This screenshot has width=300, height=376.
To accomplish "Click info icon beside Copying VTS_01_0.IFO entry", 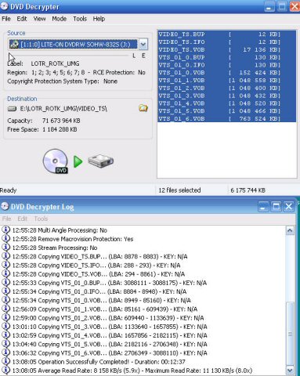I will point(5,291).
